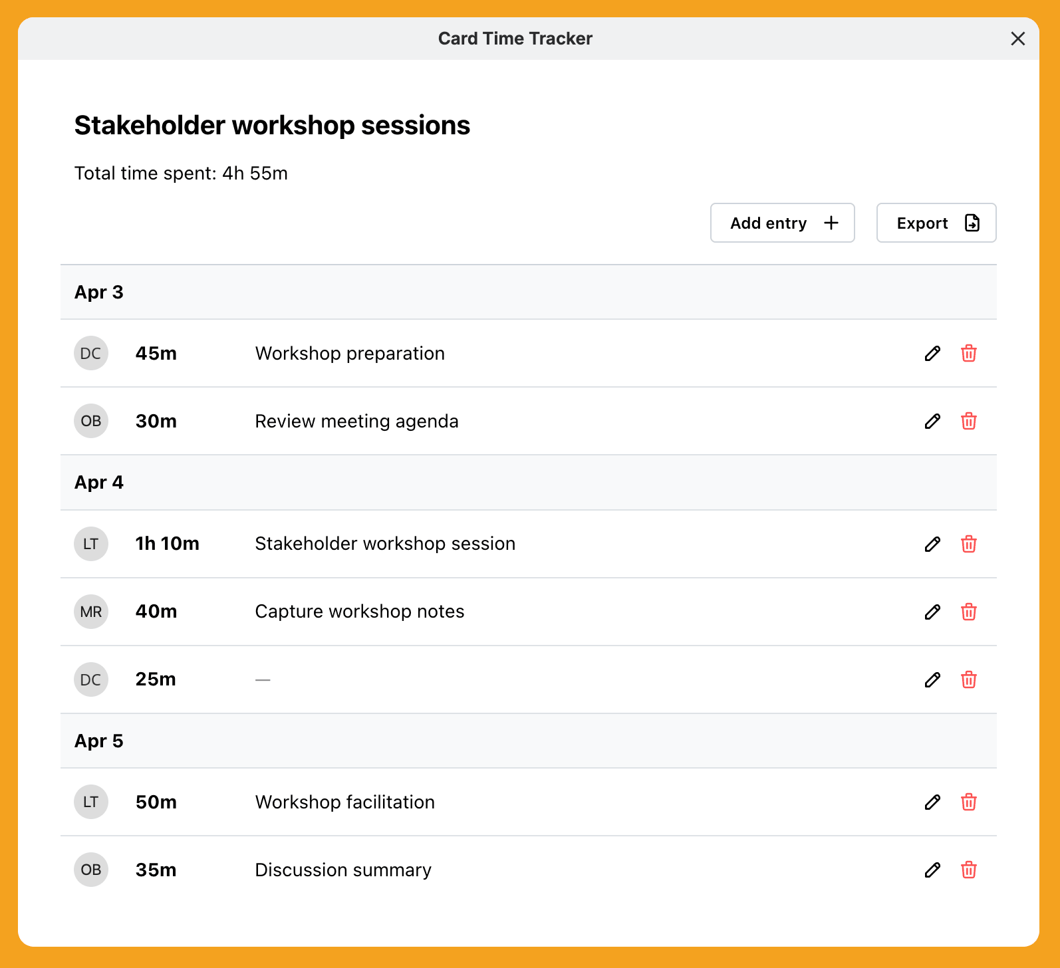1060x968 pixels.
Task: Edit the Stakeholder workshop session entry
Action: 932,544
